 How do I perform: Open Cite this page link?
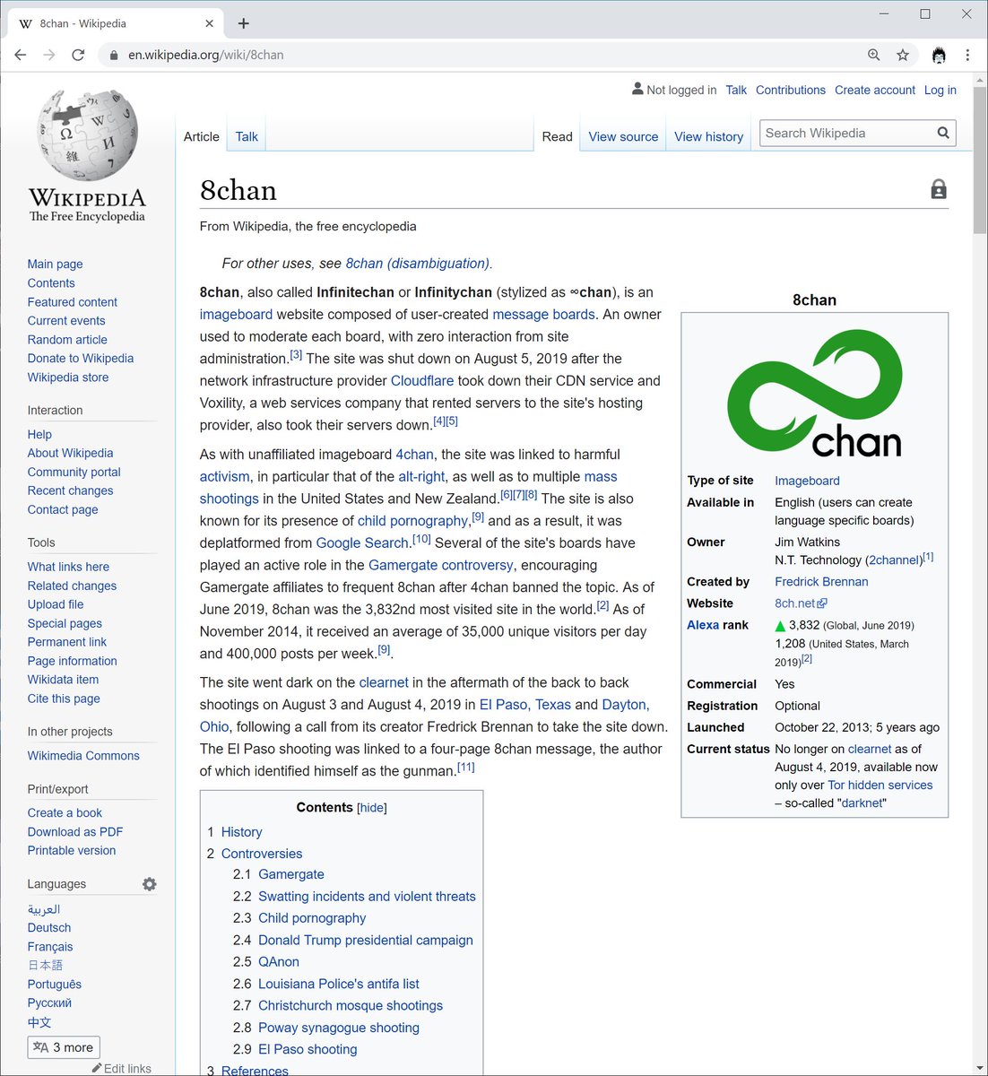(x=64, y=699)
